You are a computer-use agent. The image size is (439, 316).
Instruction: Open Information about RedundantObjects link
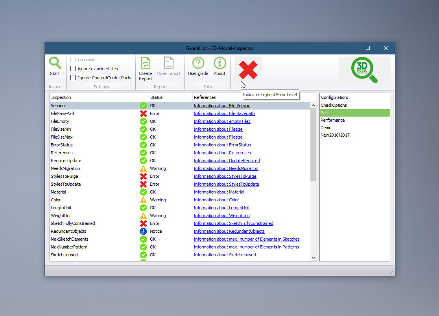coord(229,231)
